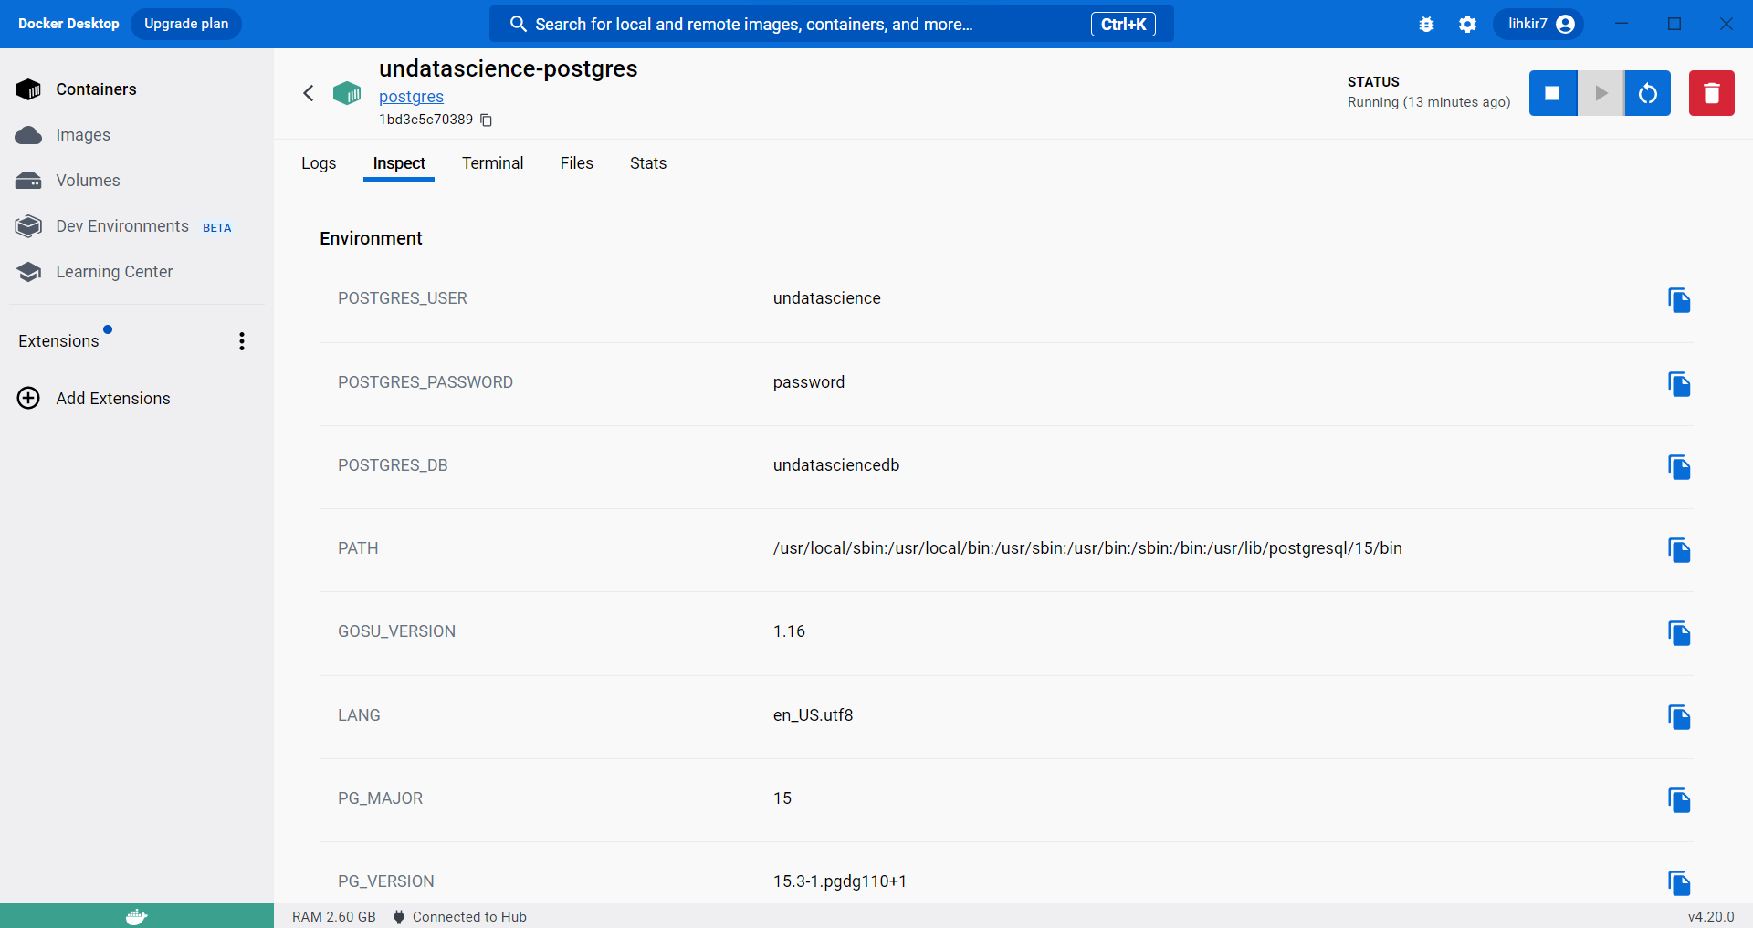Open the postgres image link
This screenshot has height=928, width=1753.
pyautogui.click(x=411, y=97)
